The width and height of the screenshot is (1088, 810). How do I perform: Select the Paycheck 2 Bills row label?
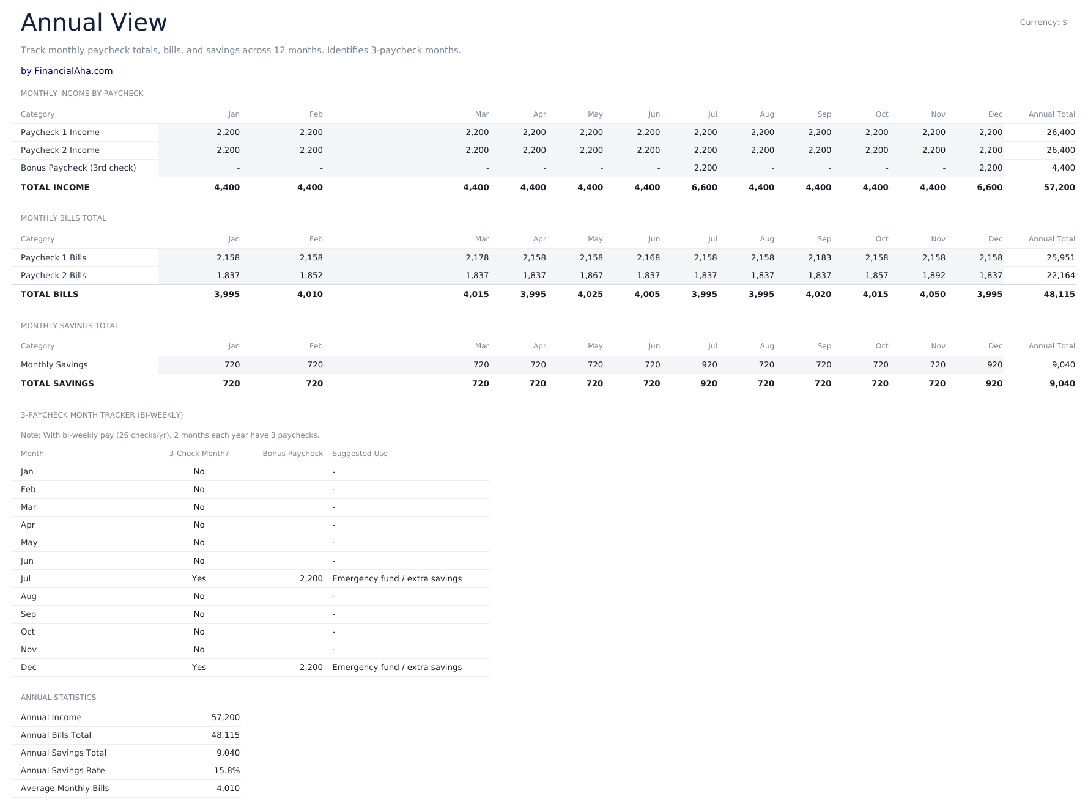tap(53, 276)
